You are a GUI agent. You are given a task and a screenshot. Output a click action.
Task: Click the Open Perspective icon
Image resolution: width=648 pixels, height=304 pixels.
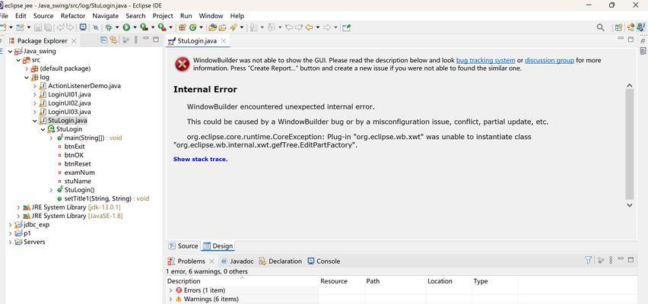pos(618,27)
